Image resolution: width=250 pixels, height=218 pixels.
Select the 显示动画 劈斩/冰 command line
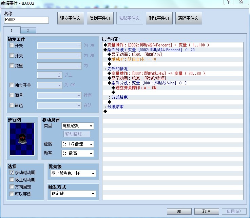[x=173, y=55]
